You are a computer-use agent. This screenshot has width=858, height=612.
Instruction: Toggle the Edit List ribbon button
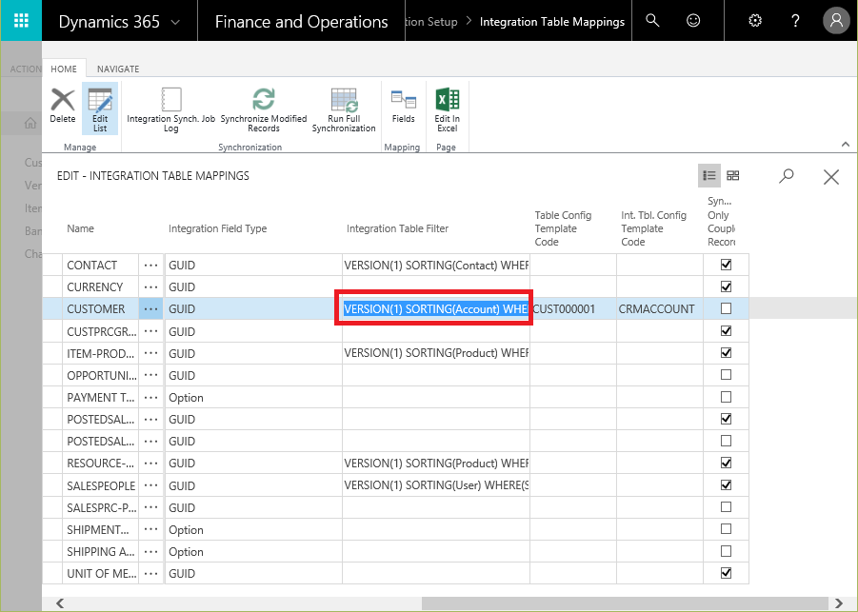[100, 109]
